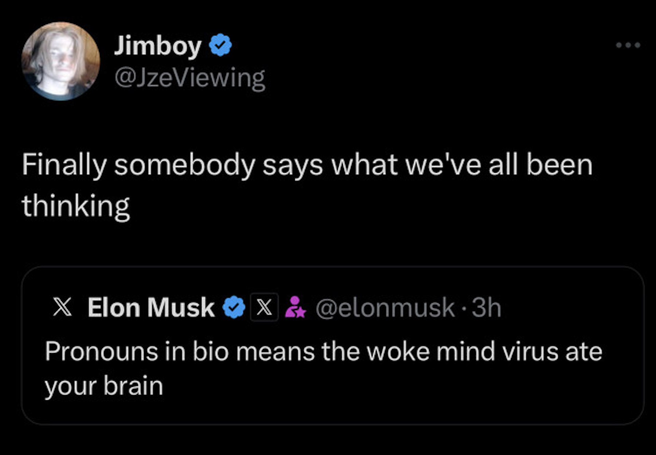
Task: Click the word "Pronouns" in quoted post
Action: pos(102,352)
